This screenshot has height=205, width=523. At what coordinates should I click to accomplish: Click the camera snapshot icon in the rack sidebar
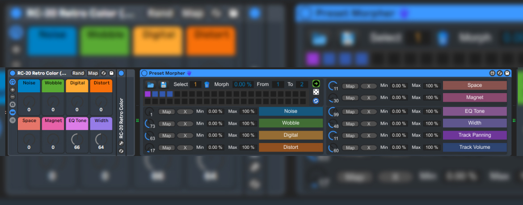pos(13,104)
